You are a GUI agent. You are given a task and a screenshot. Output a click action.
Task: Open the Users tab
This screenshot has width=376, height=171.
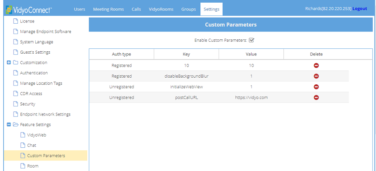pyautogui.click(x=79, y=9)
